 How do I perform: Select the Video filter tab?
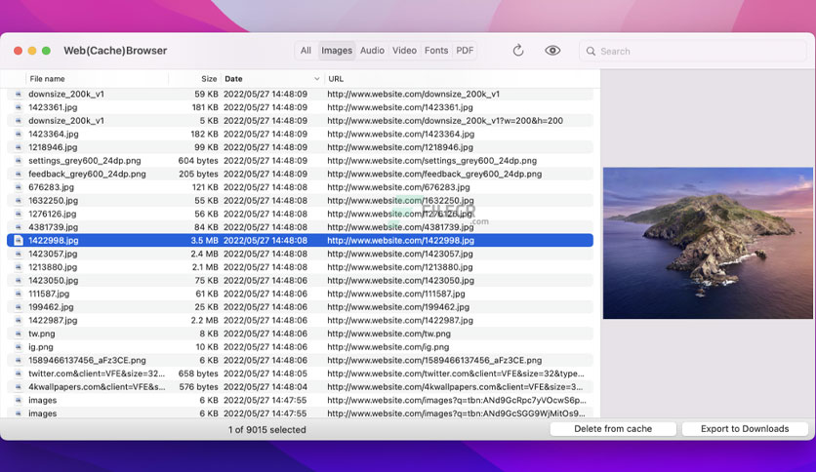click(404, 51)
